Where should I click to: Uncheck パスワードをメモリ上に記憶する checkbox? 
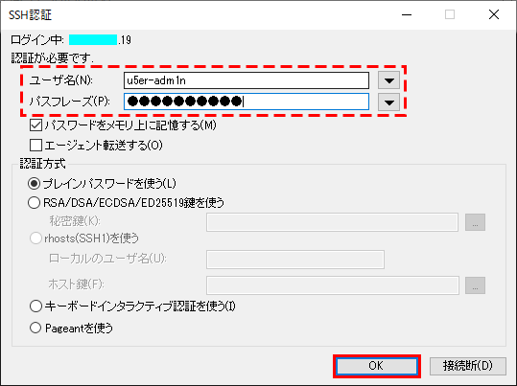(x=35, y=125)
